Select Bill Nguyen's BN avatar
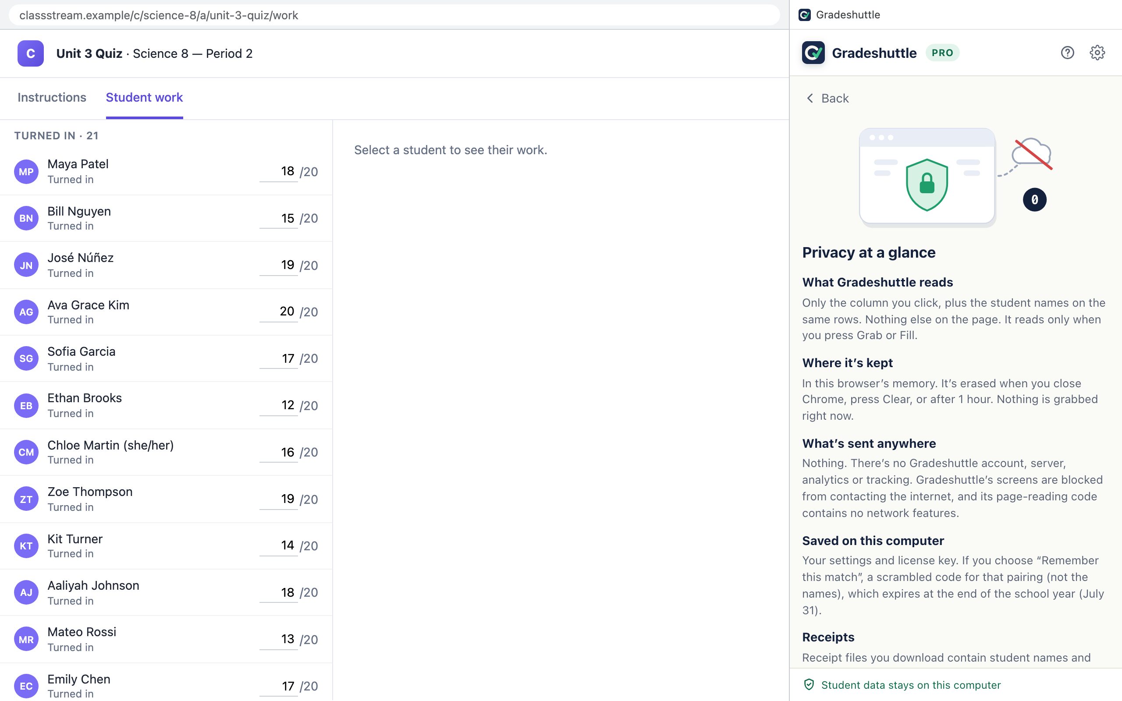 (x=26, y=218)
